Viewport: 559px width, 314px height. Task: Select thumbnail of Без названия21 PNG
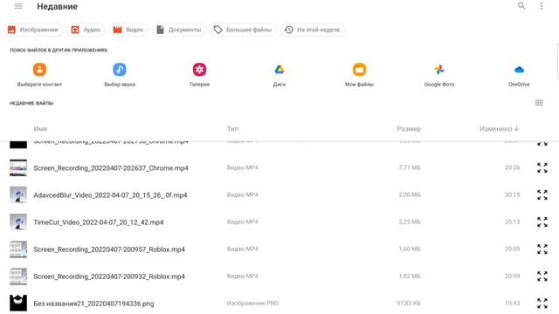pos(18,303)
